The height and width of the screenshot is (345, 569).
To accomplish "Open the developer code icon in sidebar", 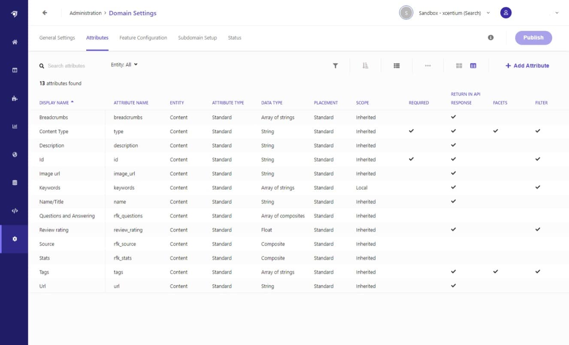I will [x=15, y=211].
